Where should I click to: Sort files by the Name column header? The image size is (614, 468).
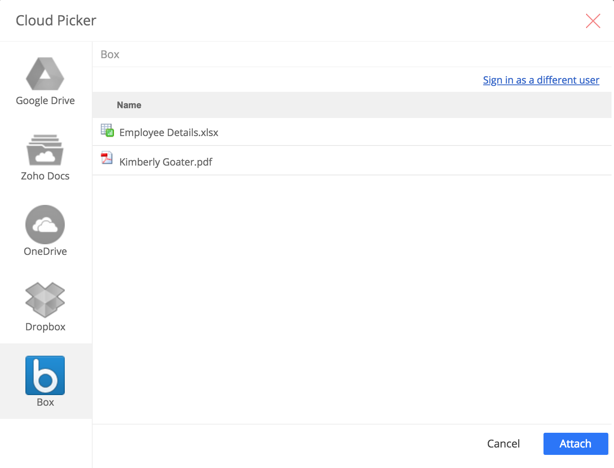[129, 105]
